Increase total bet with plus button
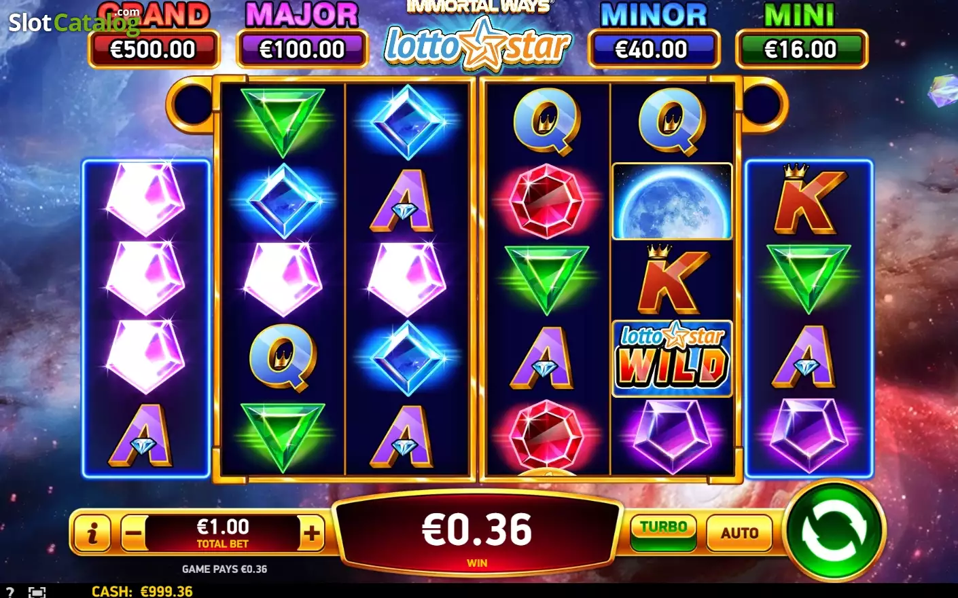 (x=312, y=534)
